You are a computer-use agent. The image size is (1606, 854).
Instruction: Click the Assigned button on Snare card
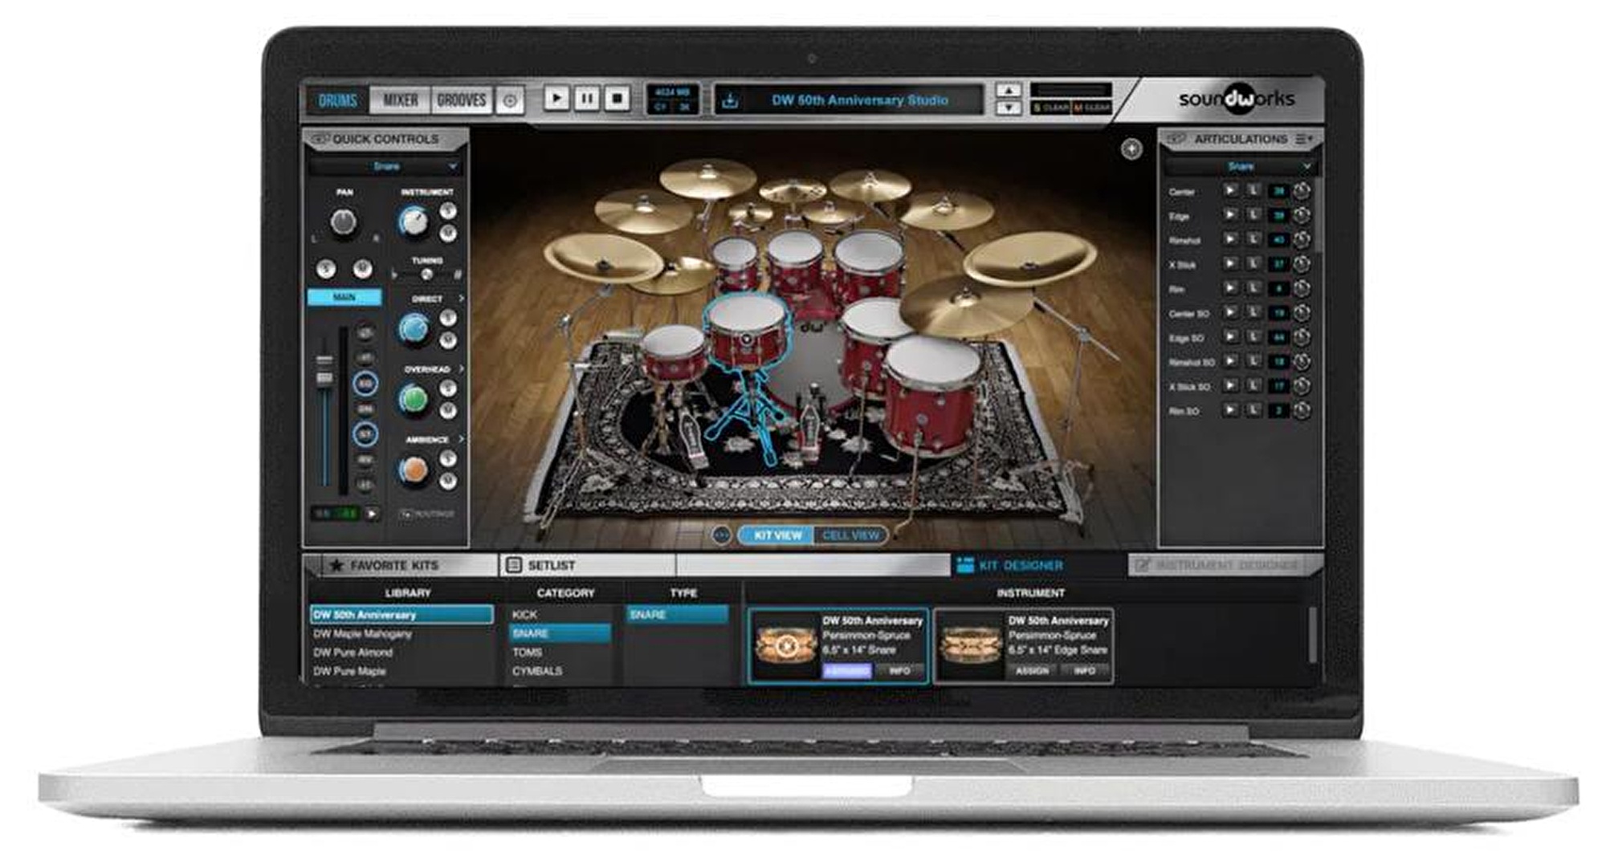847,670
